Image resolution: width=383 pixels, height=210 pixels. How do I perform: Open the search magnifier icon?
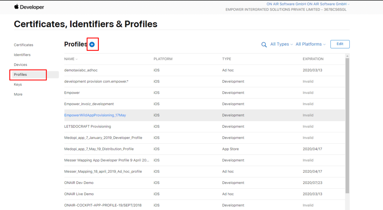click(264, 45)
